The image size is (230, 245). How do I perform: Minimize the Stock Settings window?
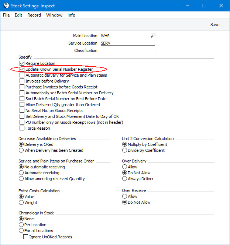point(188,6)
